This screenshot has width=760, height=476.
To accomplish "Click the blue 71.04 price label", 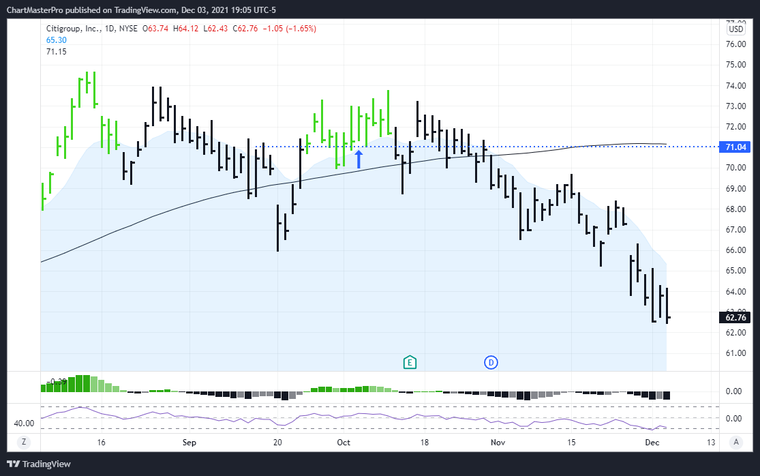I will (735, 147).
